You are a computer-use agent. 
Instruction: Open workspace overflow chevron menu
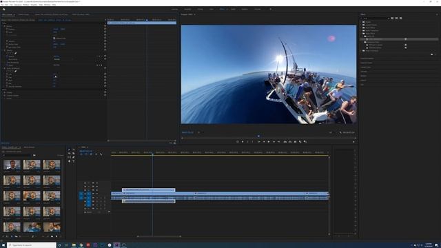271,9
